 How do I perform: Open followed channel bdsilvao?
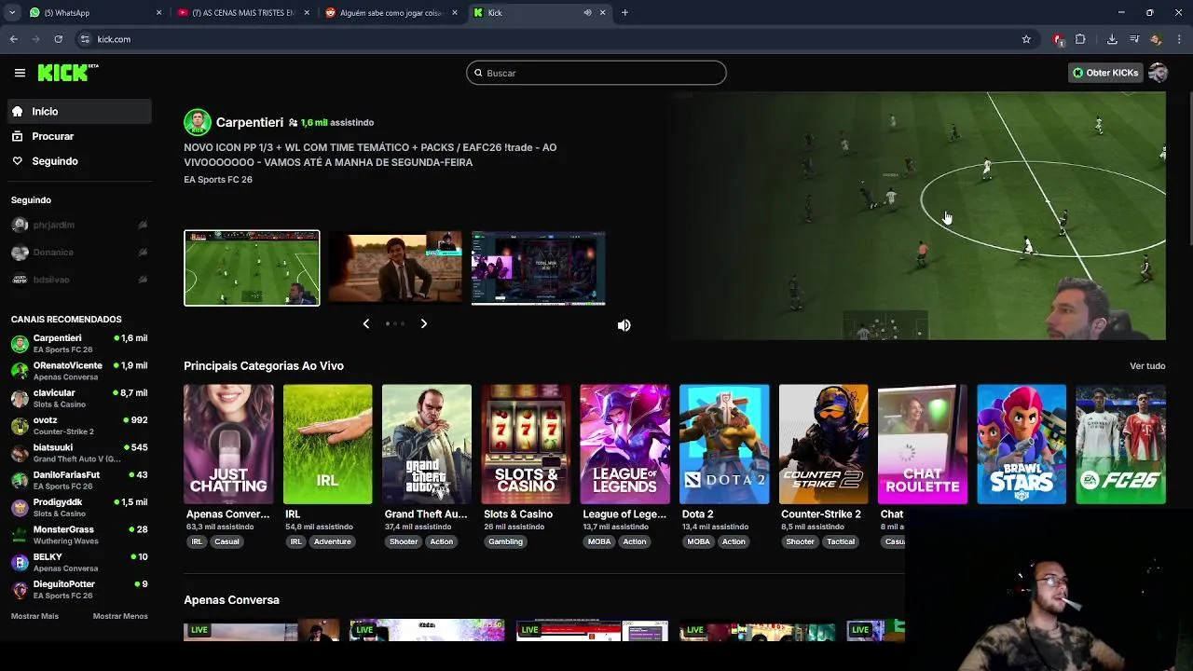pos(79,280)
